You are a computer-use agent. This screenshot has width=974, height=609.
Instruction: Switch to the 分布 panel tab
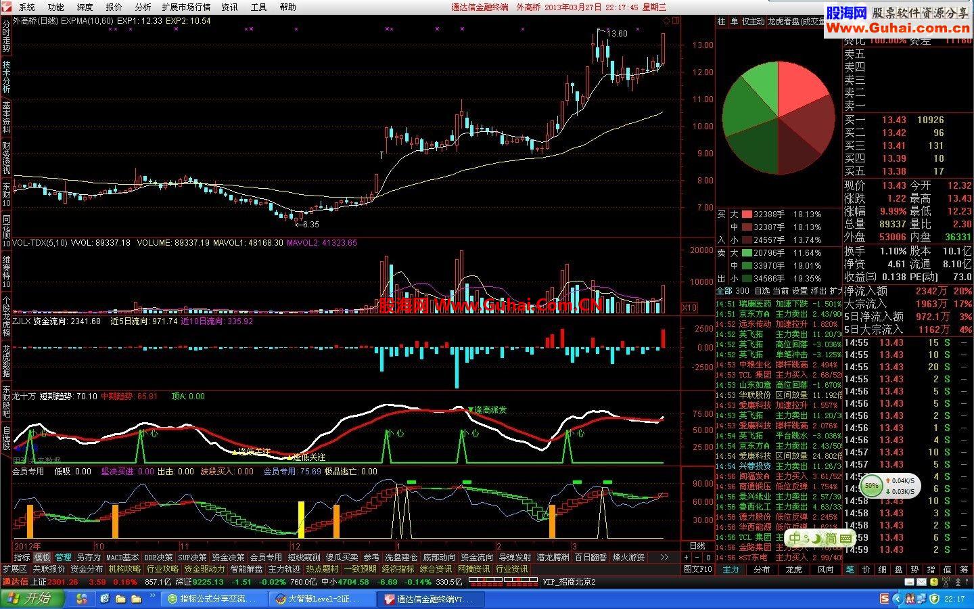[762, 570]
